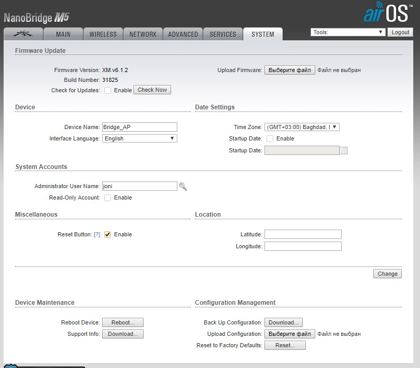Enable Check for Updates checkbox
Screen dimensions: 420x368
(108, 90)
